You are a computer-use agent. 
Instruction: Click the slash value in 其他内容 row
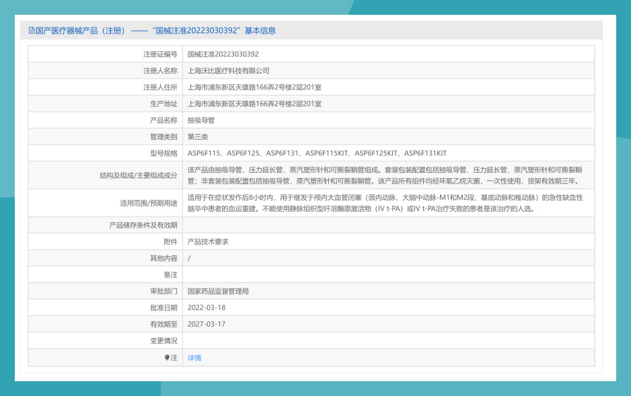tap(189, 258)
